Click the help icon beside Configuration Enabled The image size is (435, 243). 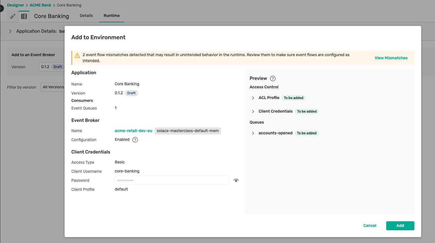pyautogui.click(x=135, y=139)
